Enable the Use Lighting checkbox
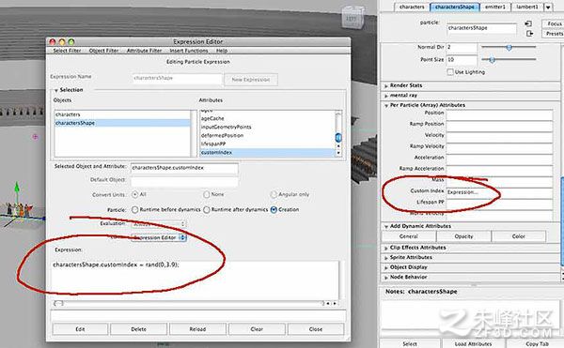Screen dimensions: 564x348 click(x=450, y=71)
